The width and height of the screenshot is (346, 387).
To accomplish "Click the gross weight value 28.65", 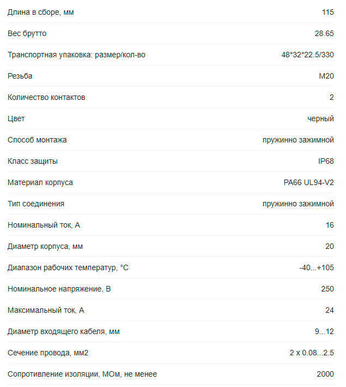I will click(324, 34).
